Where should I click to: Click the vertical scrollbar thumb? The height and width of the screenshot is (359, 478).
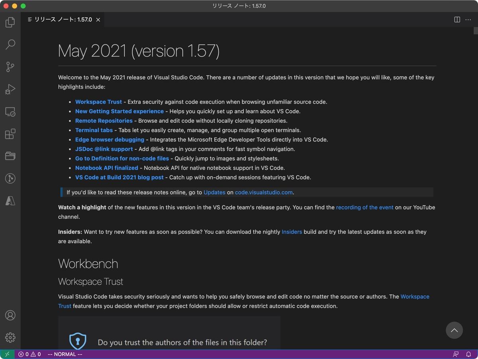tap(476, 31)
